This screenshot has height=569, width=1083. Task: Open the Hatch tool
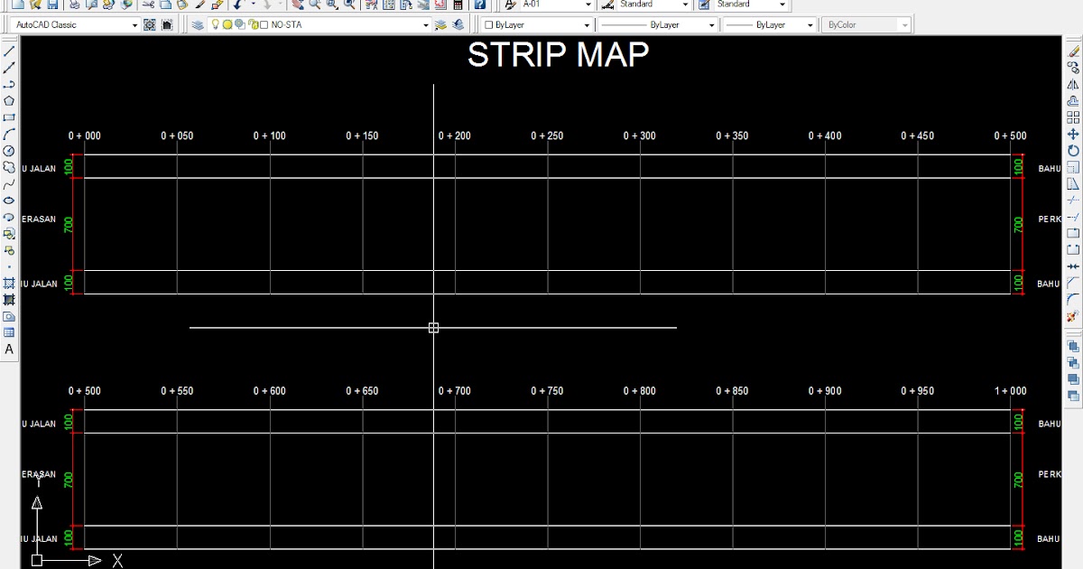(10, 284)
